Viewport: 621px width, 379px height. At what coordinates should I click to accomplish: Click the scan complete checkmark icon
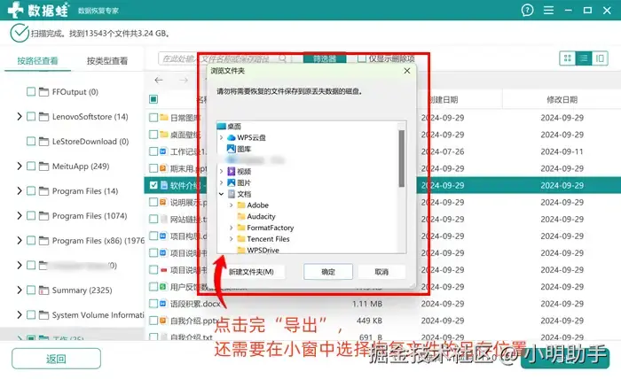pyautogui.click(x=19, y=33)
